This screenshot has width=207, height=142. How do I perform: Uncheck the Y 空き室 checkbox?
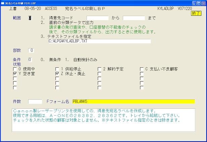point(15,74)
